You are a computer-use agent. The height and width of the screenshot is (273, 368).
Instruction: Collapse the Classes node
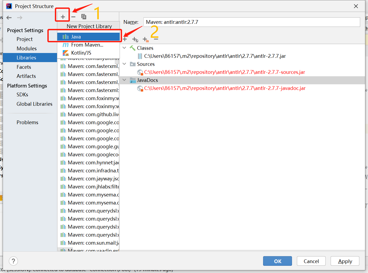point(124,48)
